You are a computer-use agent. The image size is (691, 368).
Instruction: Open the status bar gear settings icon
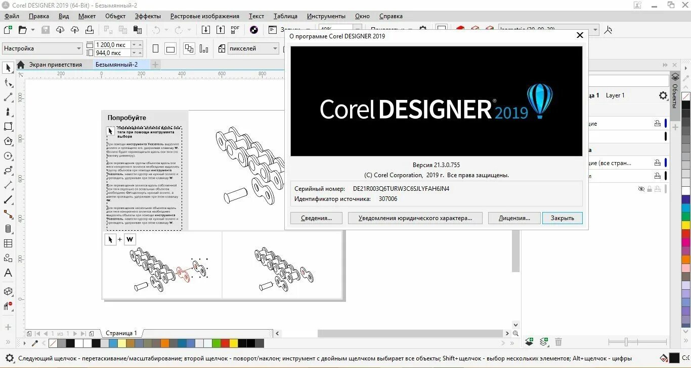tap(9, 358)
